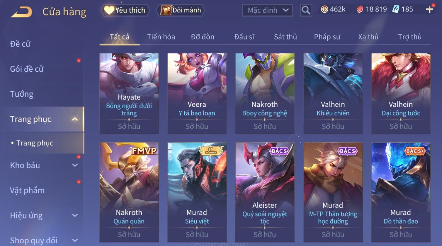Image resolution: width=442 pixels, height=246 pixels.
Task: Select the Hayate Bóng người dưới trăng skin
Action: point(129,93)
